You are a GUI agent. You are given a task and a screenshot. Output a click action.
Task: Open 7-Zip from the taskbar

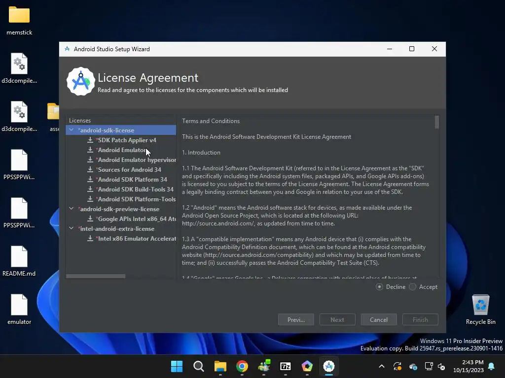tap(286, 366)
